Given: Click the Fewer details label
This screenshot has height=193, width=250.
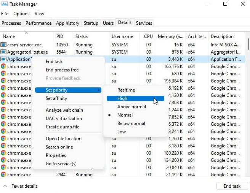Looking at the screenshot, I should point(24,186).
